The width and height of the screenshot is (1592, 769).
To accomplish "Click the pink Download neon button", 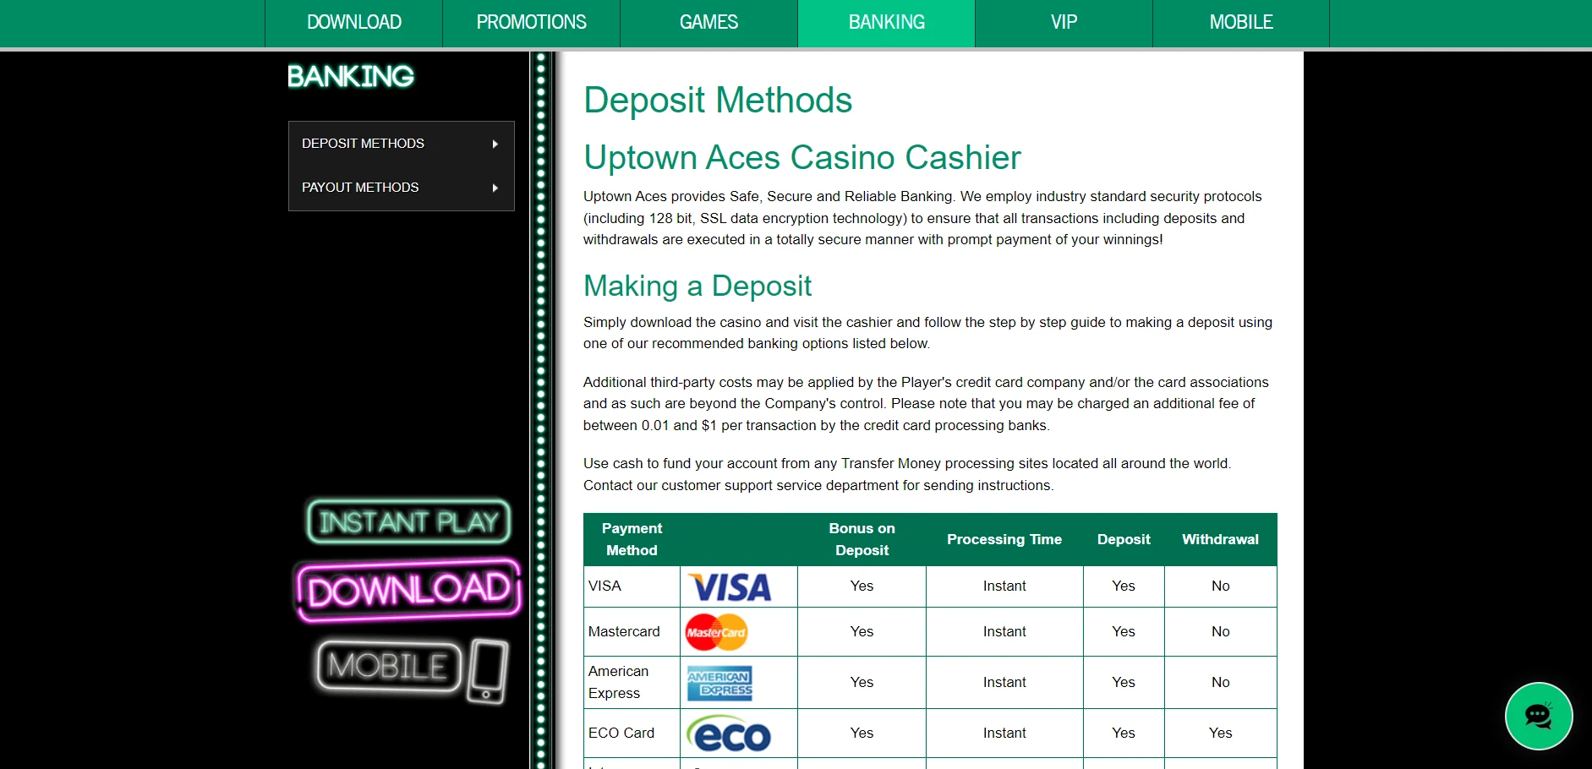I will [x=408, y=590].
